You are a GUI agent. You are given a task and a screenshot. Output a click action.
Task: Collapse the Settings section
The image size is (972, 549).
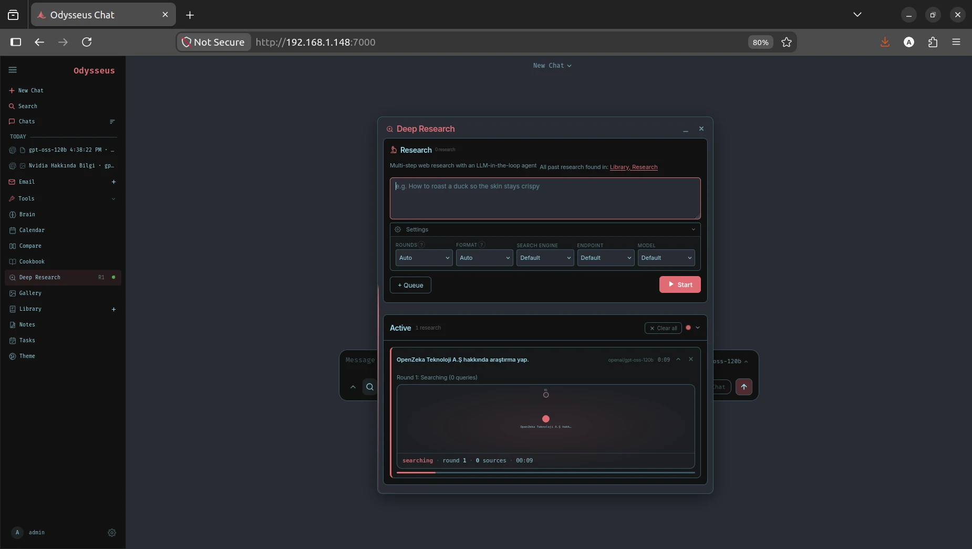[545, 229]
